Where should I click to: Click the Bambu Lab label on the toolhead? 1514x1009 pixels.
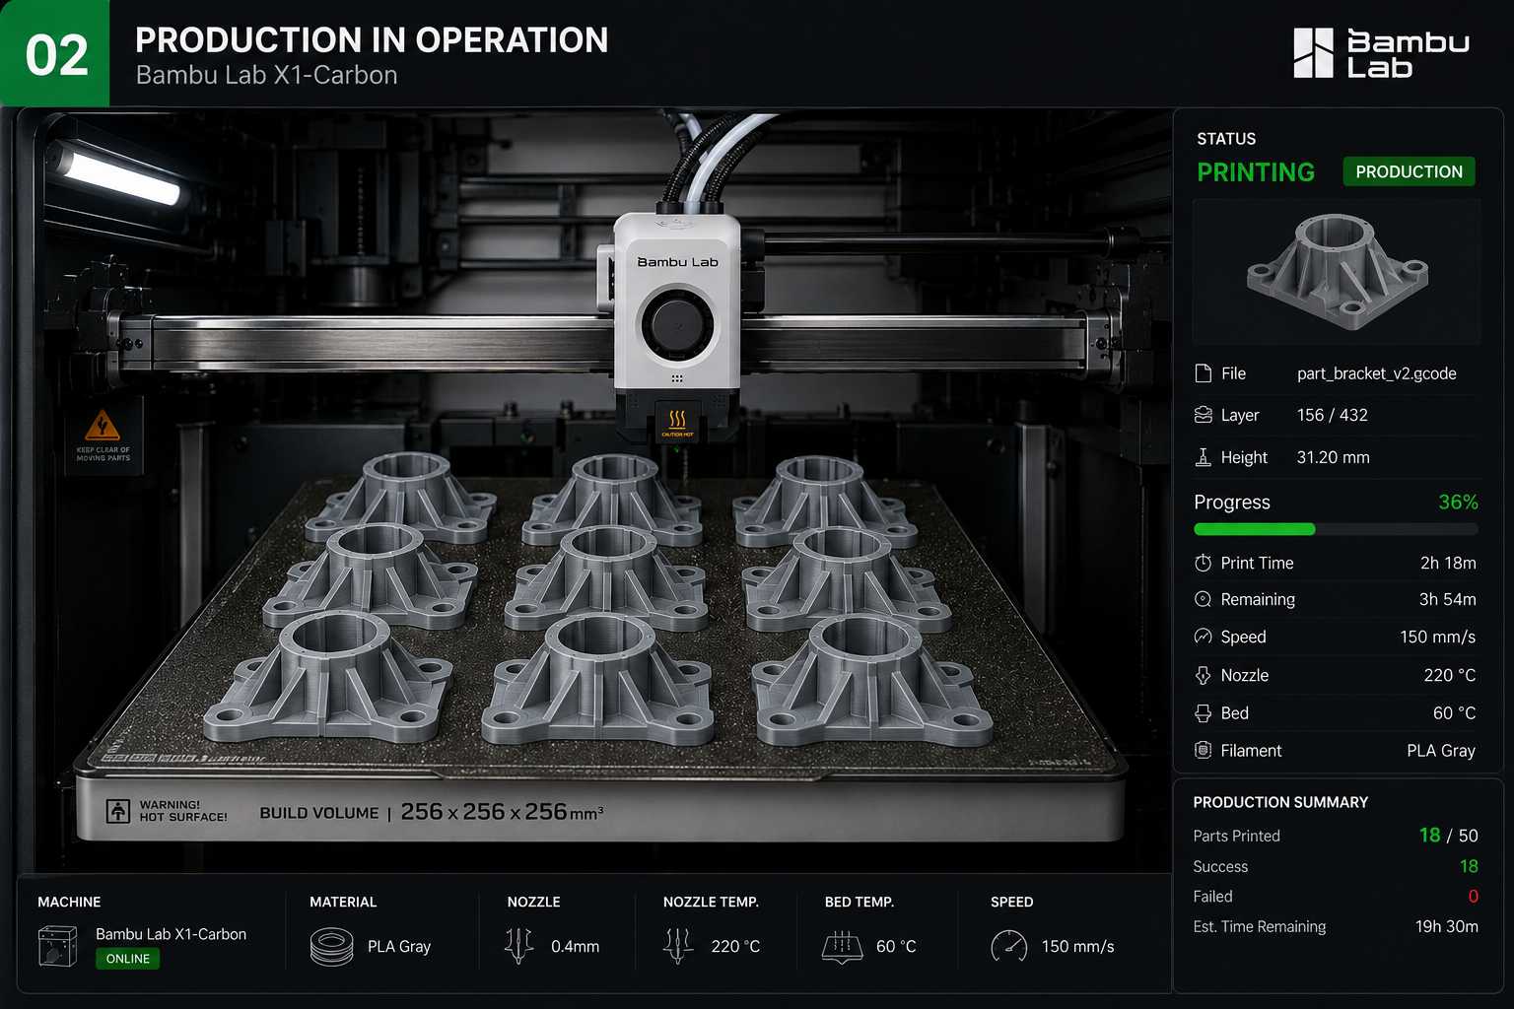tap(677, 262)
